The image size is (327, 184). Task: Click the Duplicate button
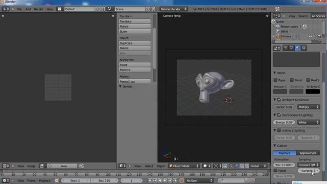tap(135, 43)
